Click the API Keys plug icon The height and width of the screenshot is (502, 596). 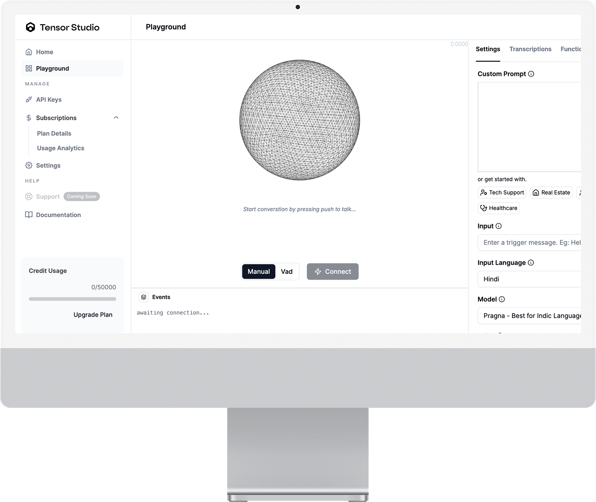pyautogui.click(x=29, y=100)
